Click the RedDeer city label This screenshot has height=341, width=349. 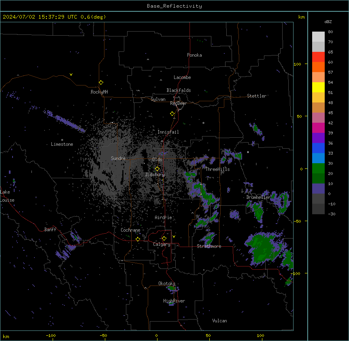(x=178, y=103)
